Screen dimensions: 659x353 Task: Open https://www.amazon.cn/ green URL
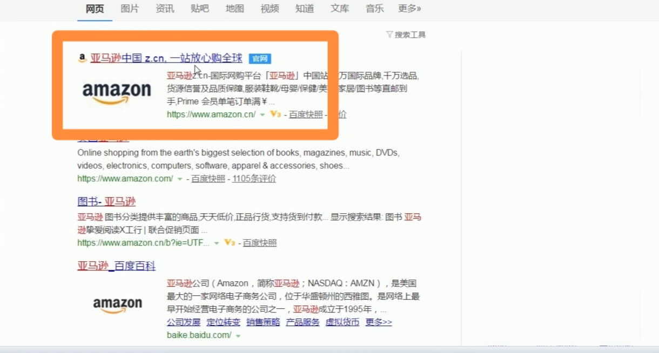click(211, 114)
